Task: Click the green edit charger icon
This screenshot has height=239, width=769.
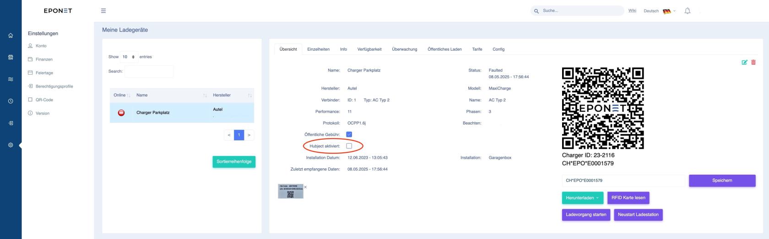Action: 744,62
